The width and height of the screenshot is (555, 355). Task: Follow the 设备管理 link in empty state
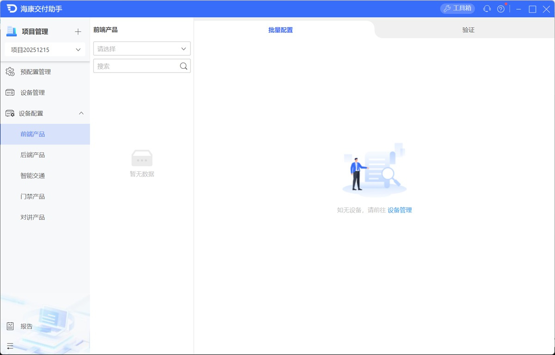coord(400,210)
